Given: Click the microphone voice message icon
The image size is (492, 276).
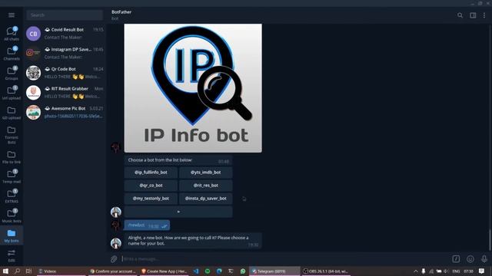Looking at the screenshot, I should (484, 259).
